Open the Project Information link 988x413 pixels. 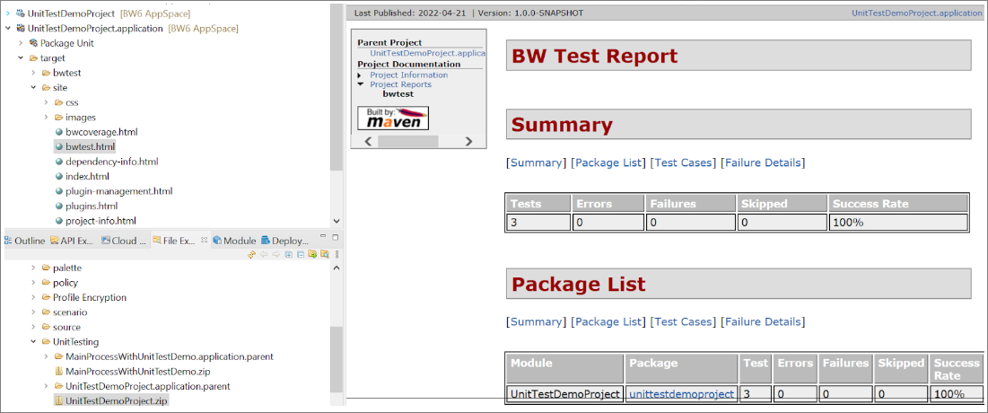point(409,75)
